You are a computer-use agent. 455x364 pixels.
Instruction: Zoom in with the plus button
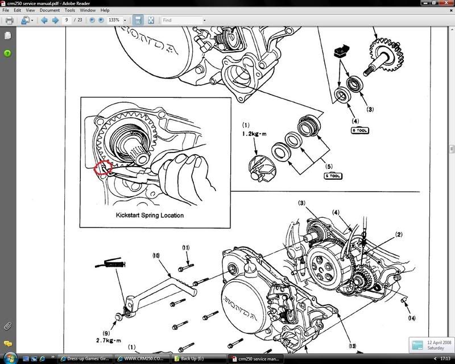click(101, 20)
